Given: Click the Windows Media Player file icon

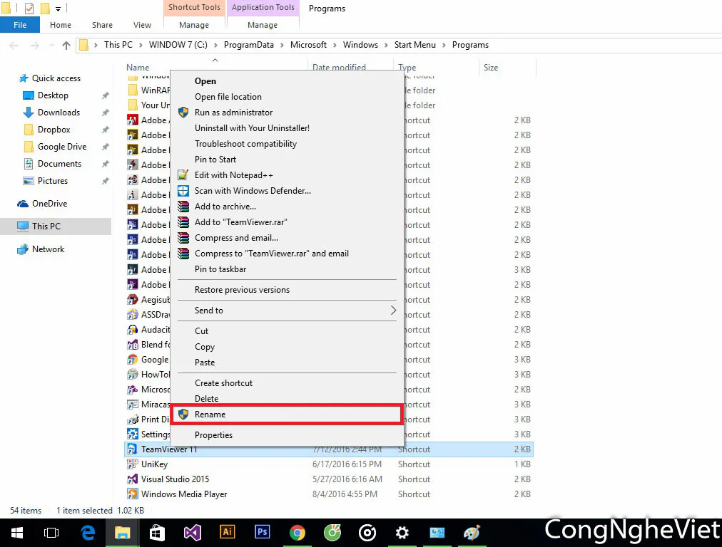Looking at the screenshot, I should tap(132, 494).
